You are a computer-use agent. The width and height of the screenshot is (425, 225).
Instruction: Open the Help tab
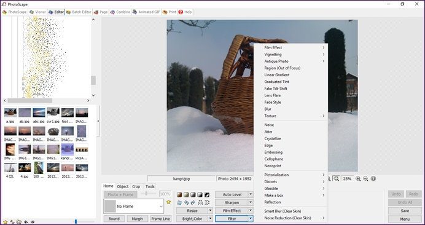[x=185, y=12]
